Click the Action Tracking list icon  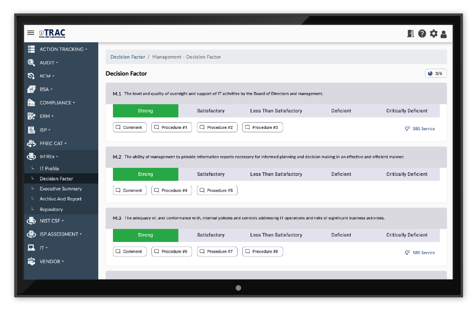[31, 49]
